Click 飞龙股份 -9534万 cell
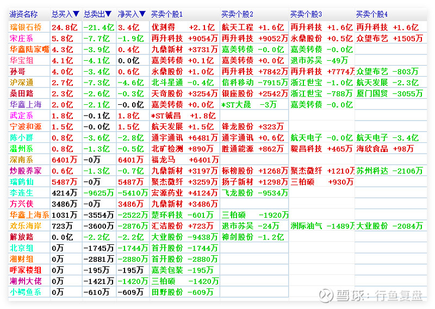Screen dimensions: 435x309 tap(255, 193)
